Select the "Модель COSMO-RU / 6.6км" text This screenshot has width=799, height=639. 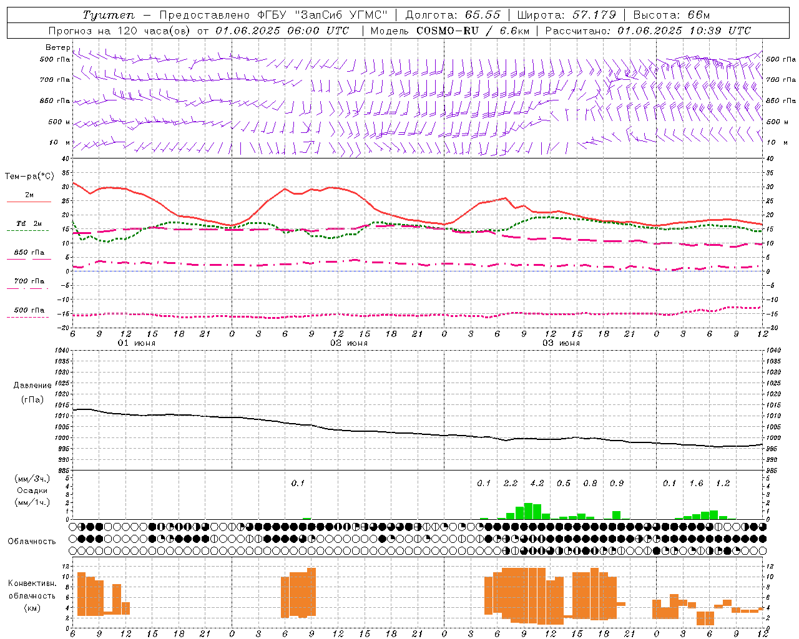450,31
